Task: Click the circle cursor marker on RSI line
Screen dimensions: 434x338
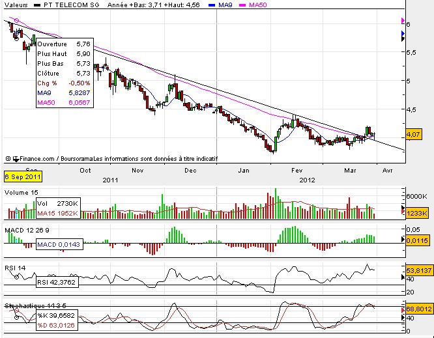Action: click(x=16, y=277)
